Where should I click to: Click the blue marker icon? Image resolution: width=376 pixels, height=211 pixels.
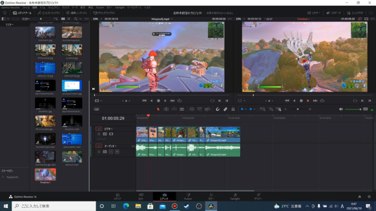click(251, 109)
